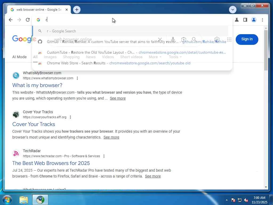Click the Google icon in the address bar

pos(38,20)
